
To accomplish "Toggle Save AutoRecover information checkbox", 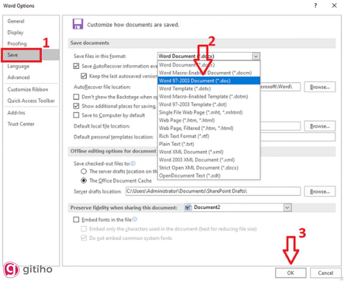I will (x=76, y=66).
